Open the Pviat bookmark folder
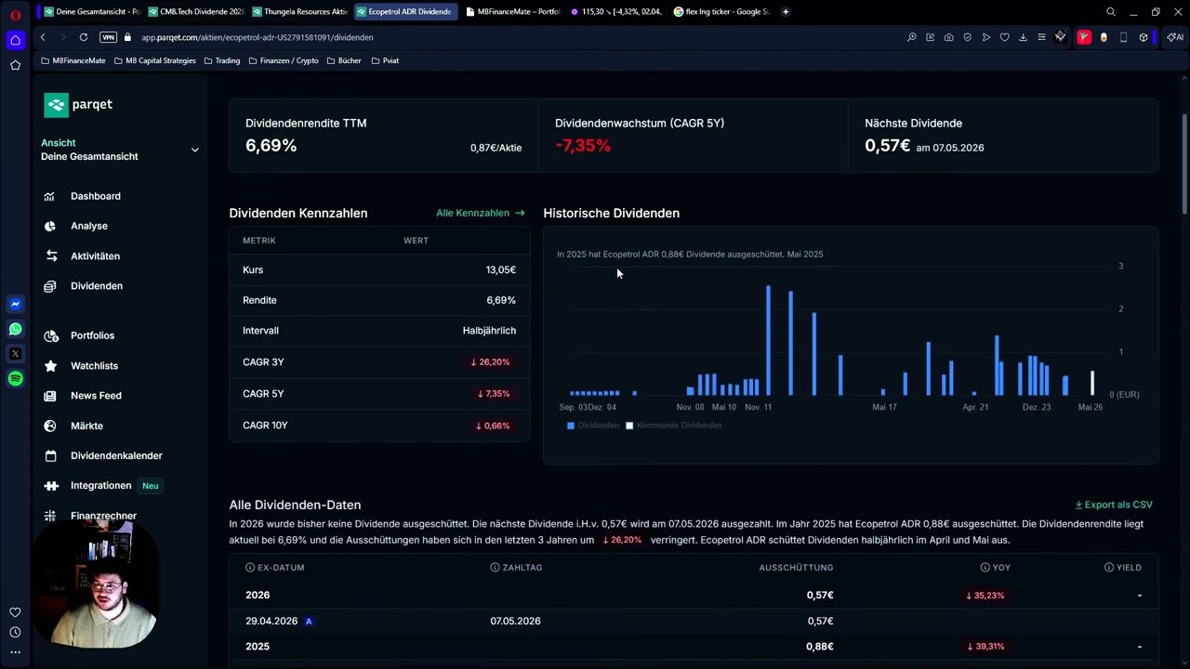The image size is (1190, 669). click(x=385, y=60)
